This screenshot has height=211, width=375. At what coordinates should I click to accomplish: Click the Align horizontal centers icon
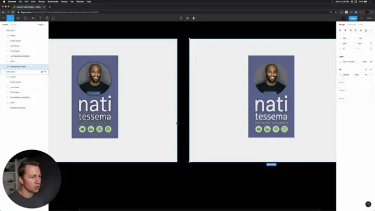tap(345, 30)
